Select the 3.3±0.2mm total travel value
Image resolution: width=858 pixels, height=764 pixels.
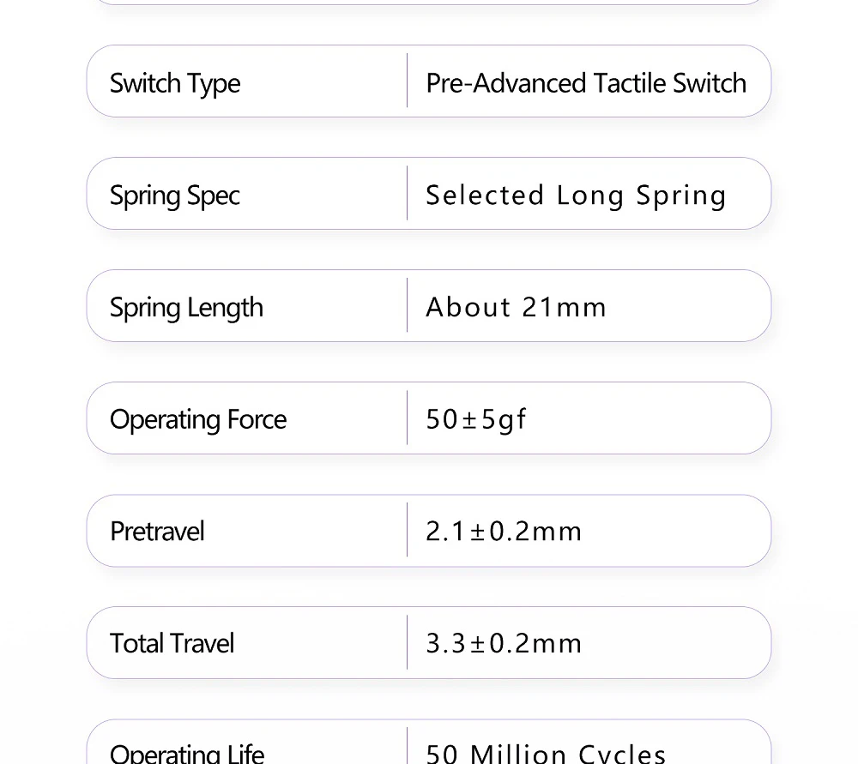(504, 643)
